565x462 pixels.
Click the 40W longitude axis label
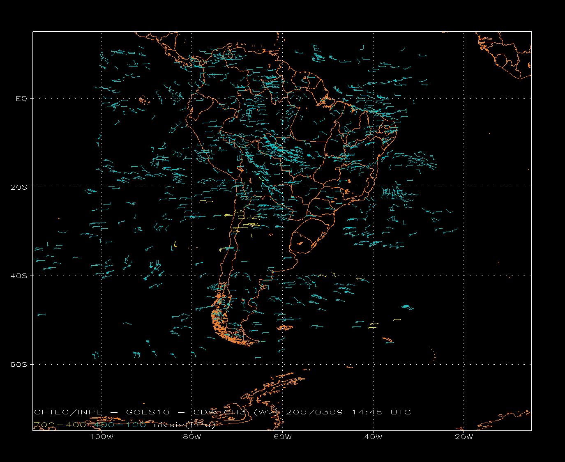tap(373, 437)
